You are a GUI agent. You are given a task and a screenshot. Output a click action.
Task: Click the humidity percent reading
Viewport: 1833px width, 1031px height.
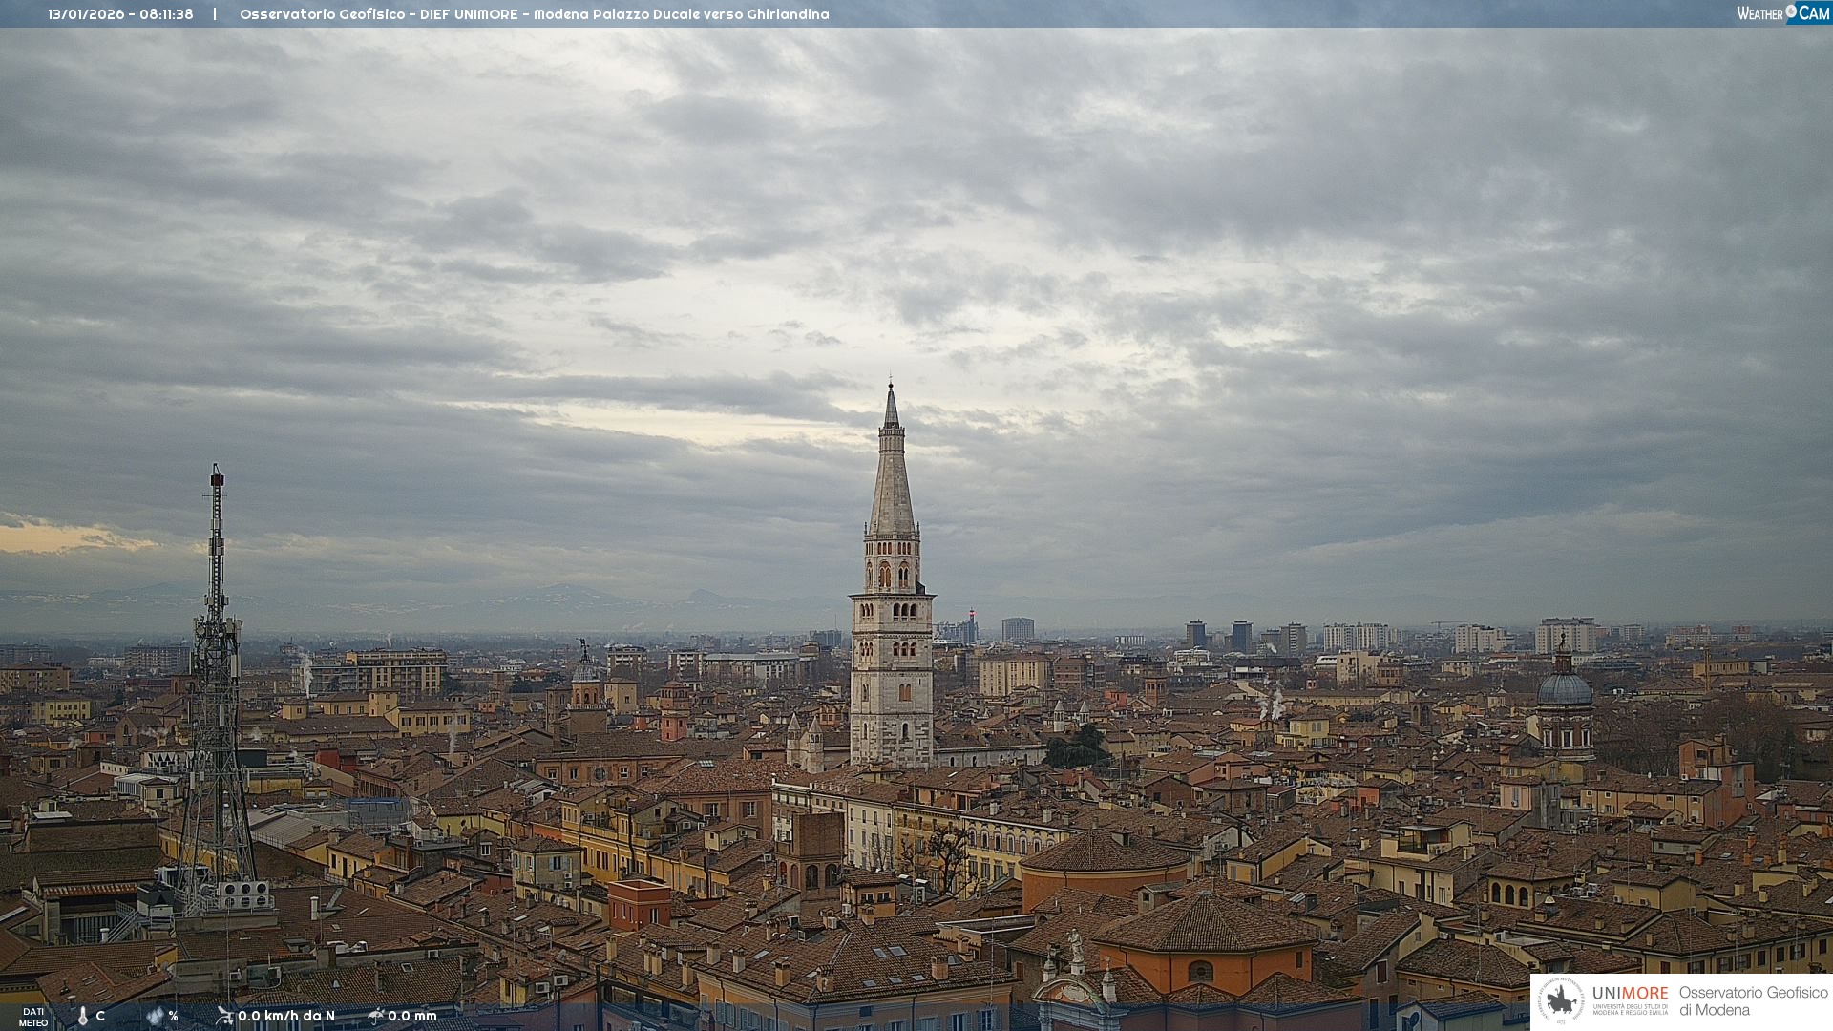coord(174,1017)
